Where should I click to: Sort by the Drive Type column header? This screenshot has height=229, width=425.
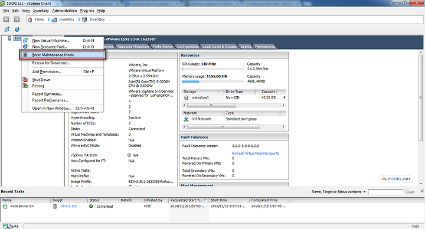240,91
